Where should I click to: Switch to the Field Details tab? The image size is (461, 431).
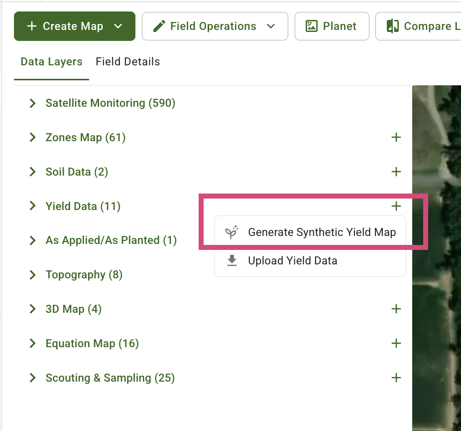pos(127,61)
